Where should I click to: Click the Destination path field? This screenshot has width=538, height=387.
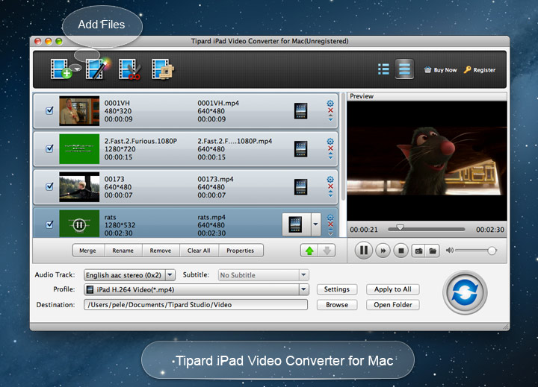point(196,305)
